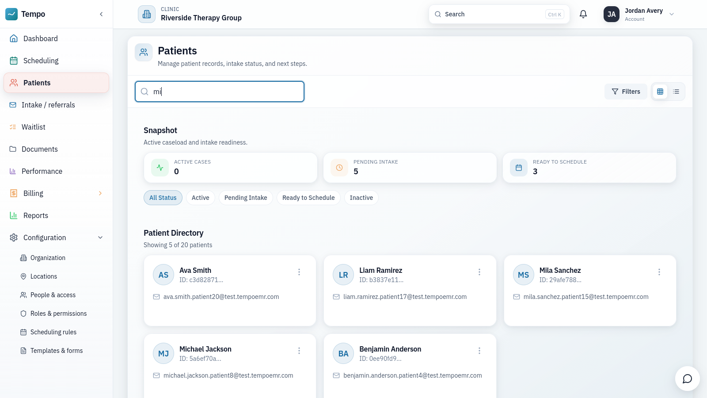Open Intake / referrals
Viewport: 707px width, 398px height.
[x=56, y=105]
